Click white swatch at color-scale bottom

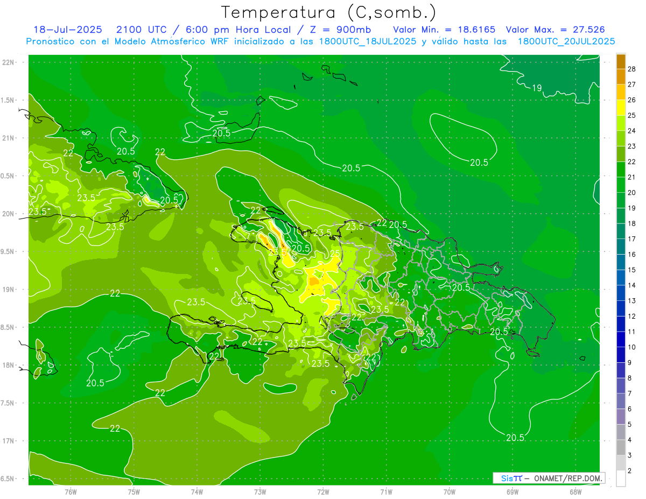pos(621,479)
